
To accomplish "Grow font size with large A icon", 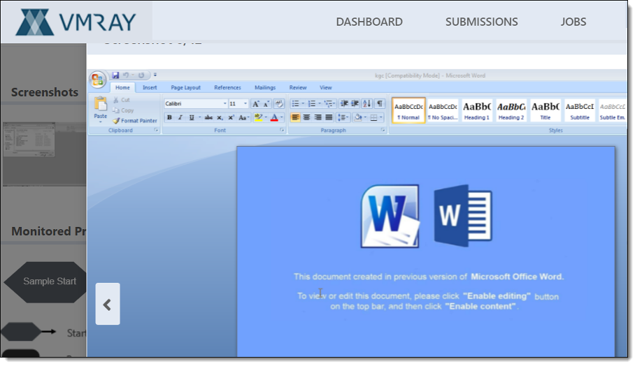I will tap(255, 104).
